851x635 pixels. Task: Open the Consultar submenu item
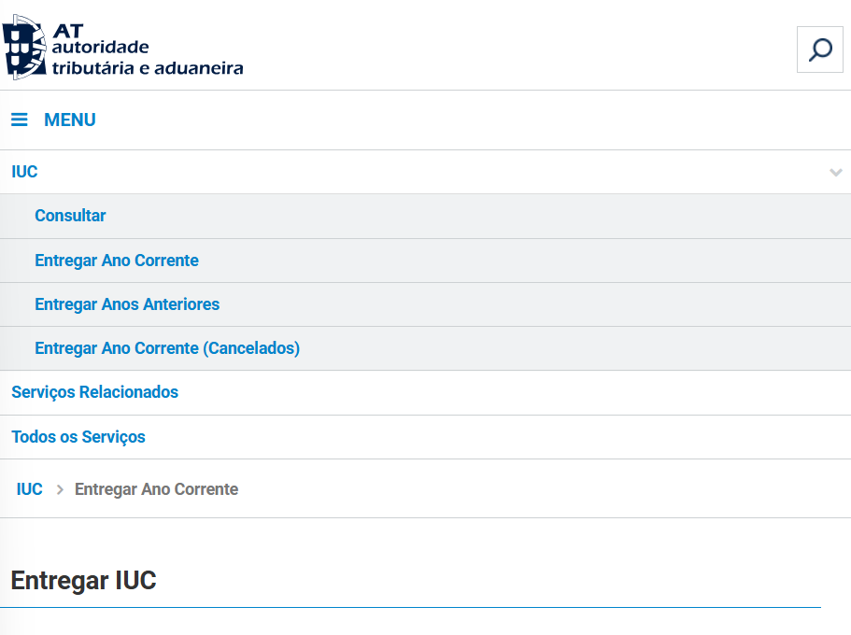(70, 216)
